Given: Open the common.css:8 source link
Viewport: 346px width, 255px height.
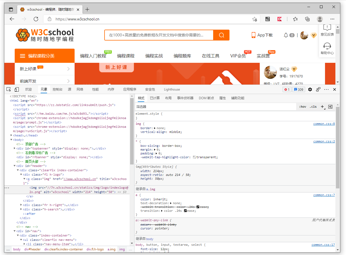Looking at the screenshot, I should 324,124.
